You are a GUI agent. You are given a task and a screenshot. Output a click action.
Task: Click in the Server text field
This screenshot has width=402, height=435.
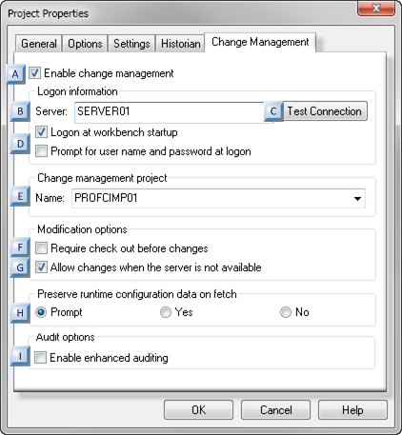(x=170, y=111)
